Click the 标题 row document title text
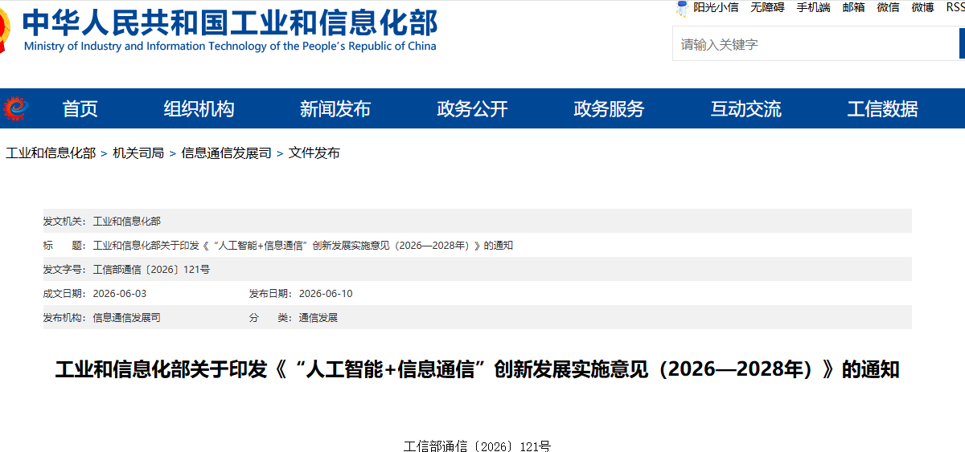965x452 pixels. (303, 245)
